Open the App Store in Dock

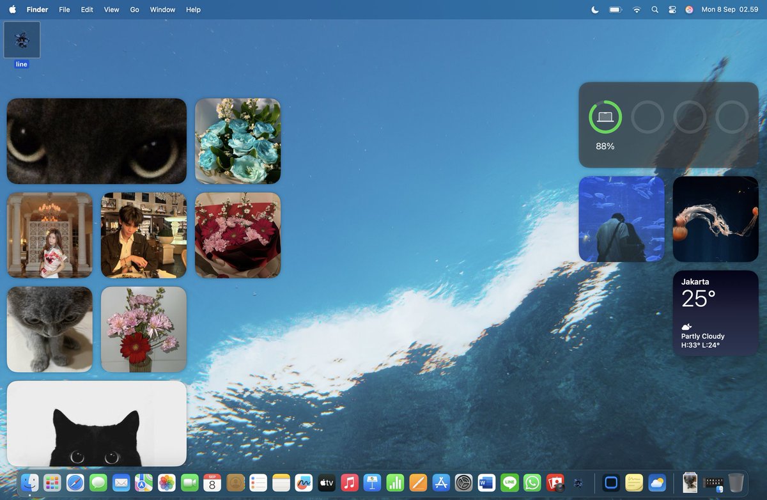pyautogui.click(x=441, y=483)
